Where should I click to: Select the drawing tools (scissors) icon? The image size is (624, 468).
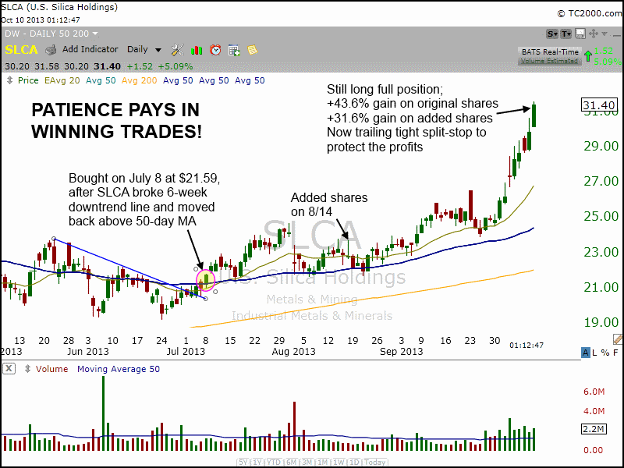click(177, 48)
